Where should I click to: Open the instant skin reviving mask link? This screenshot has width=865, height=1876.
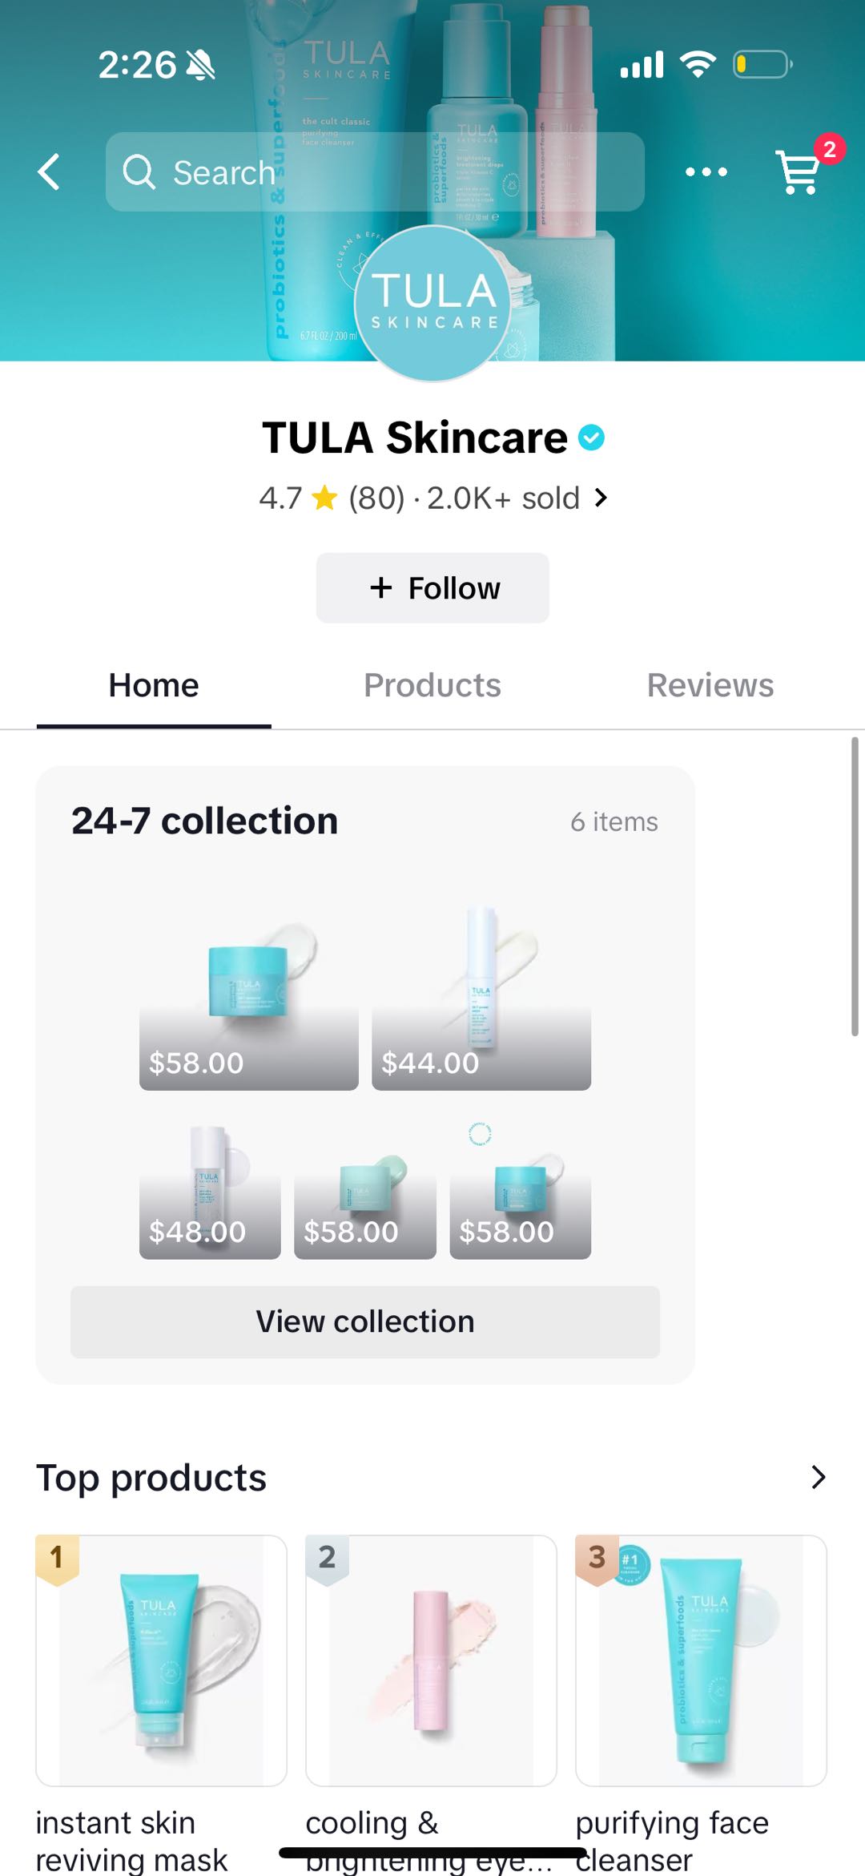132,1839
